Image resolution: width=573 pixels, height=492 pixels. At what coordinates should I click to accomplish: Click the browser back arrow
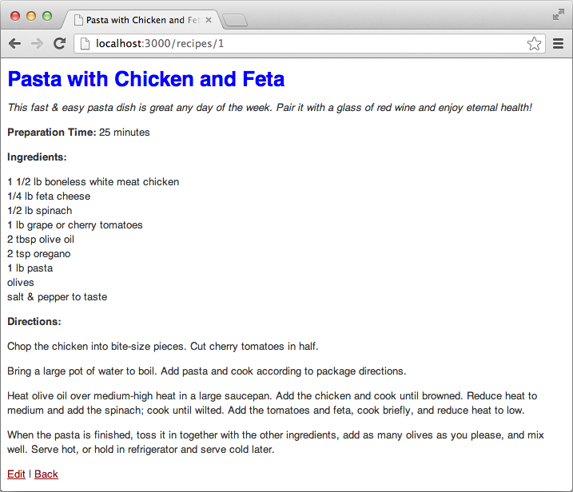(x=14, y=44)
